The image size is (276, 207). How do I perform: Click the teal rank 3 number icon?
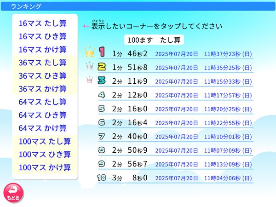[102, 80]
